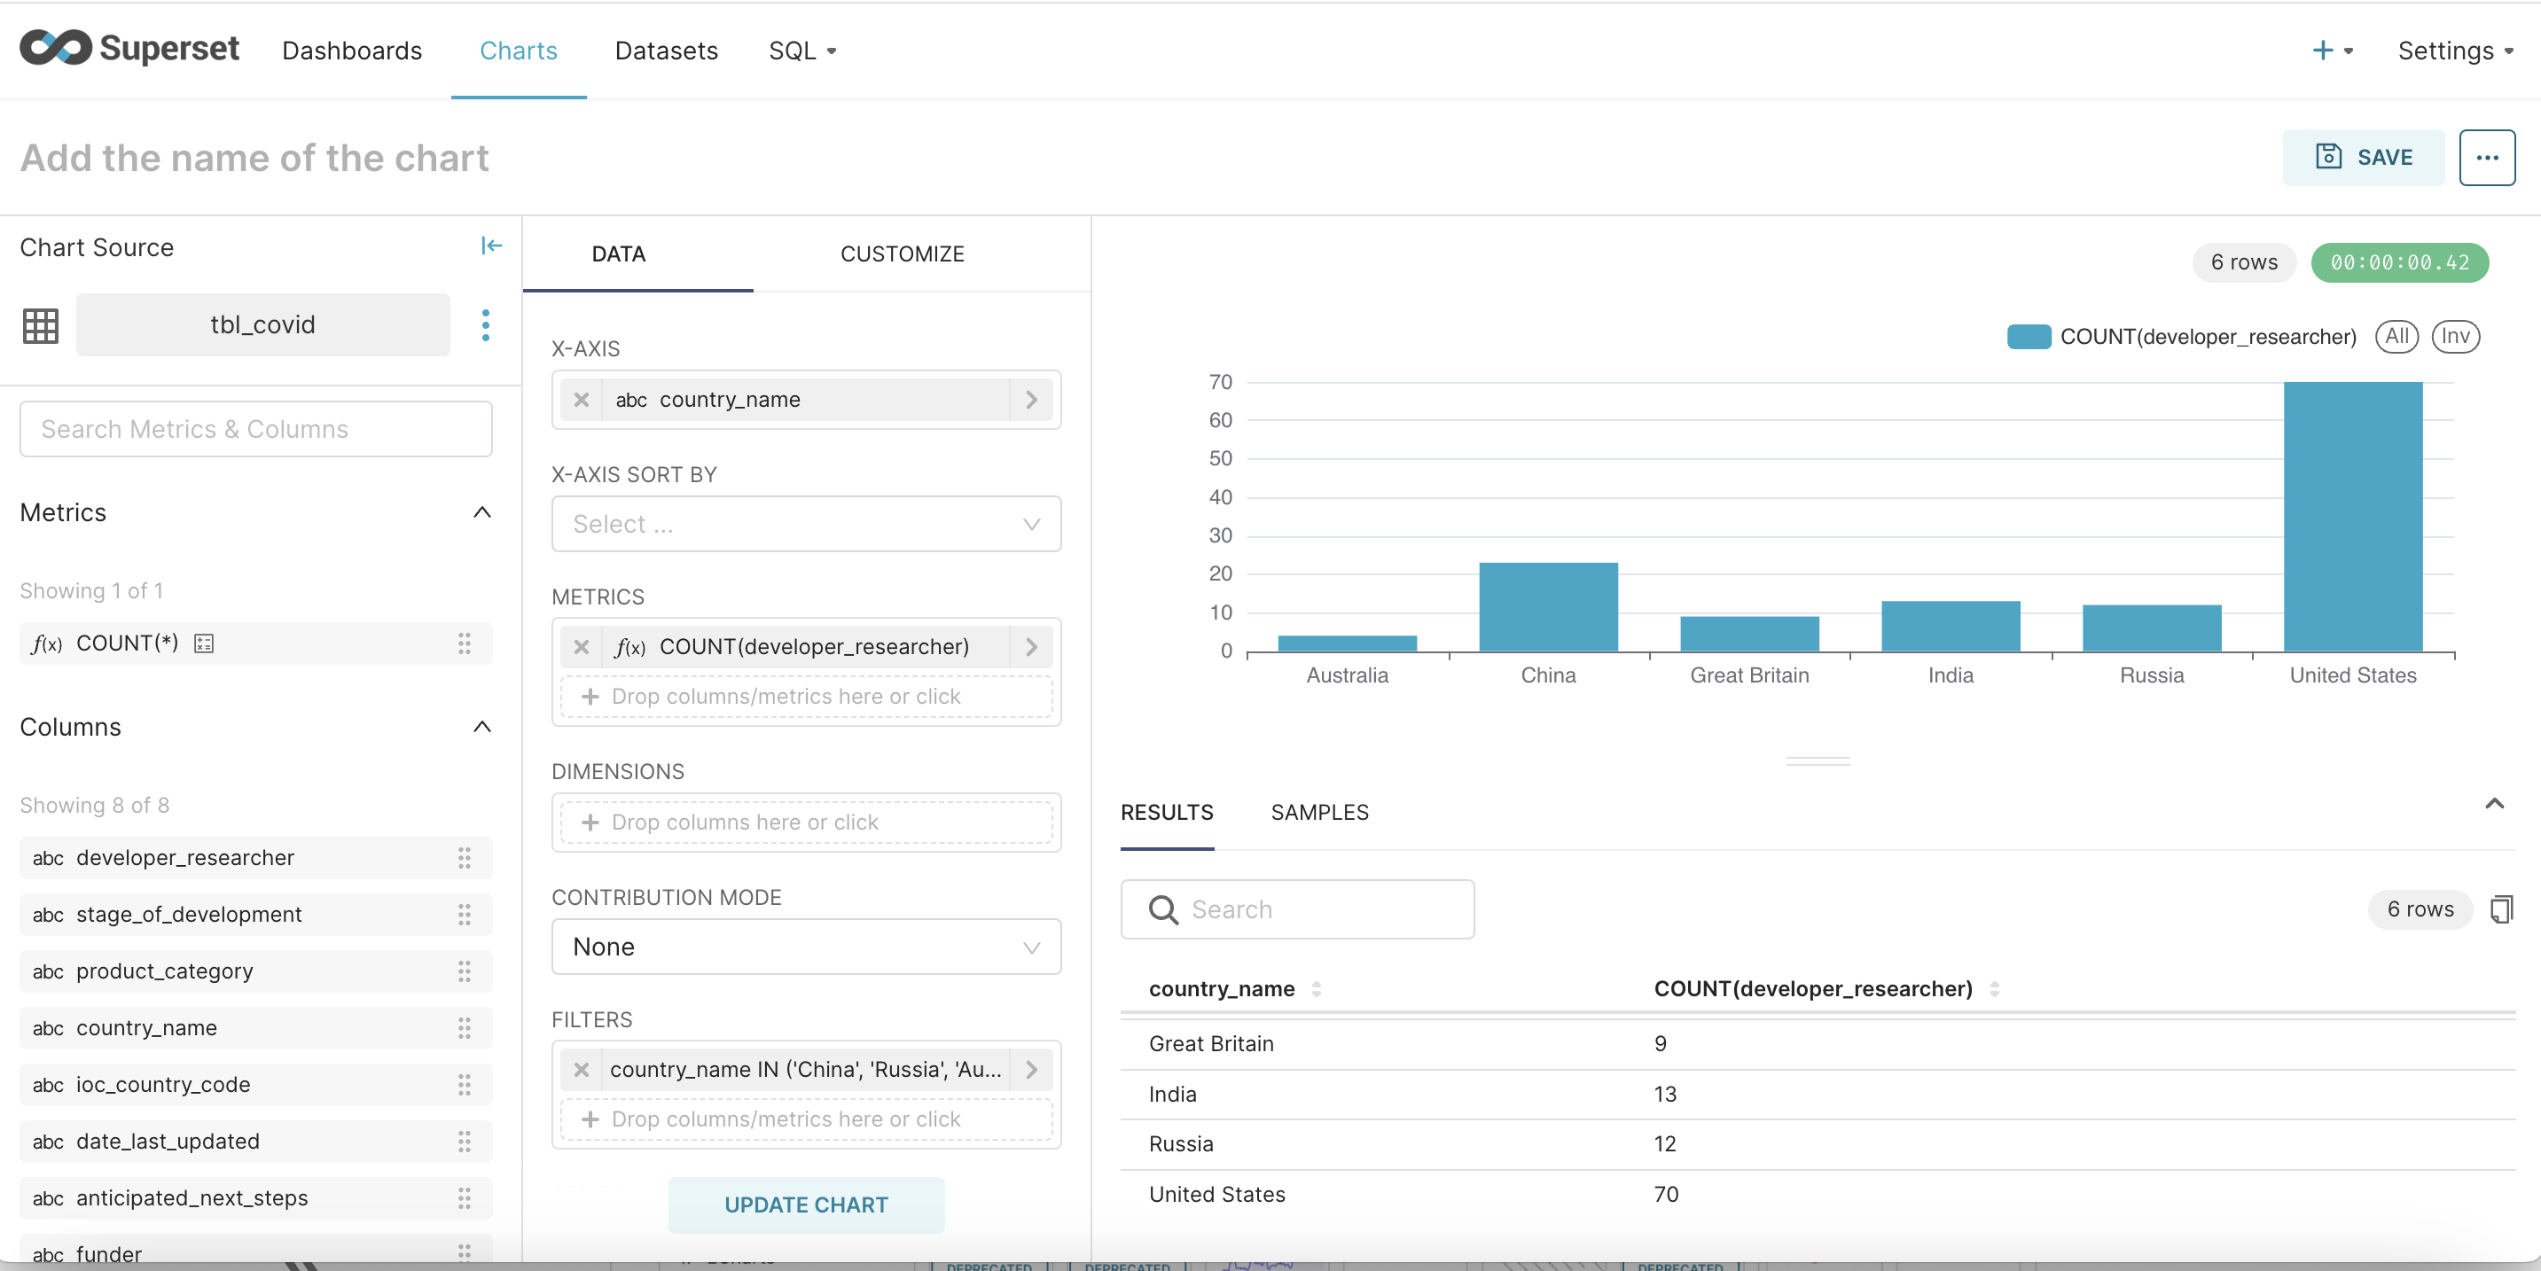Remove the country_name IN filter
Screen dimensions: 2541x1271
[x=581, y=1070]
